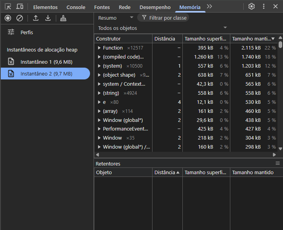Click the upload profile icon

click(36, 18)
